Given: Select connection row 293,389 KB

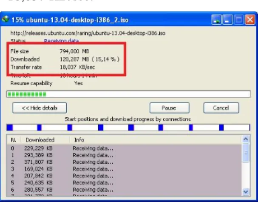Looking at the screenshot, I should click(125, 155).
